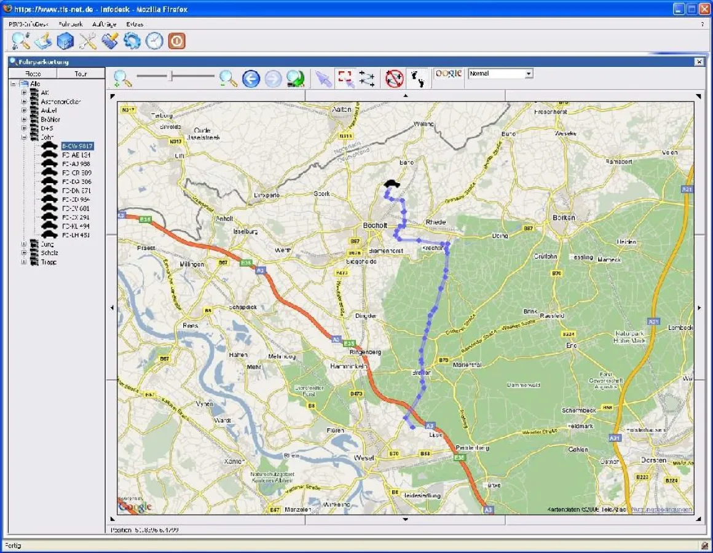Click the Google provider button in map toolbar

(449, 74)
